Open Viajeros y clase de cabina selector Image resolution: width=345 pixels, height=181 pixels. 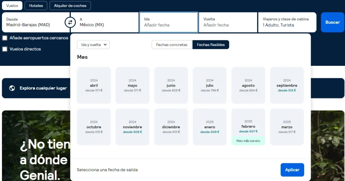[x=287, y=22]
